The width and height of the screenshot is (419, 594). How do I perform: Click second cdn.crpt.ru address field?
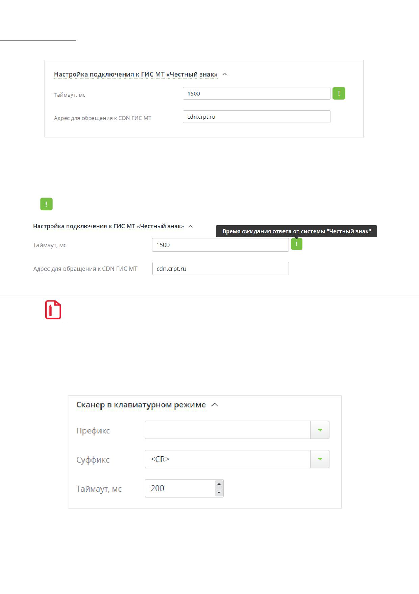pyautogui.click(x=220, y=268)
